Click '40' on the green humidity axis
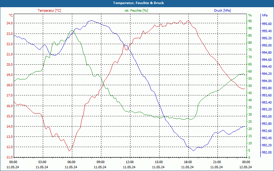 [250, 100]
